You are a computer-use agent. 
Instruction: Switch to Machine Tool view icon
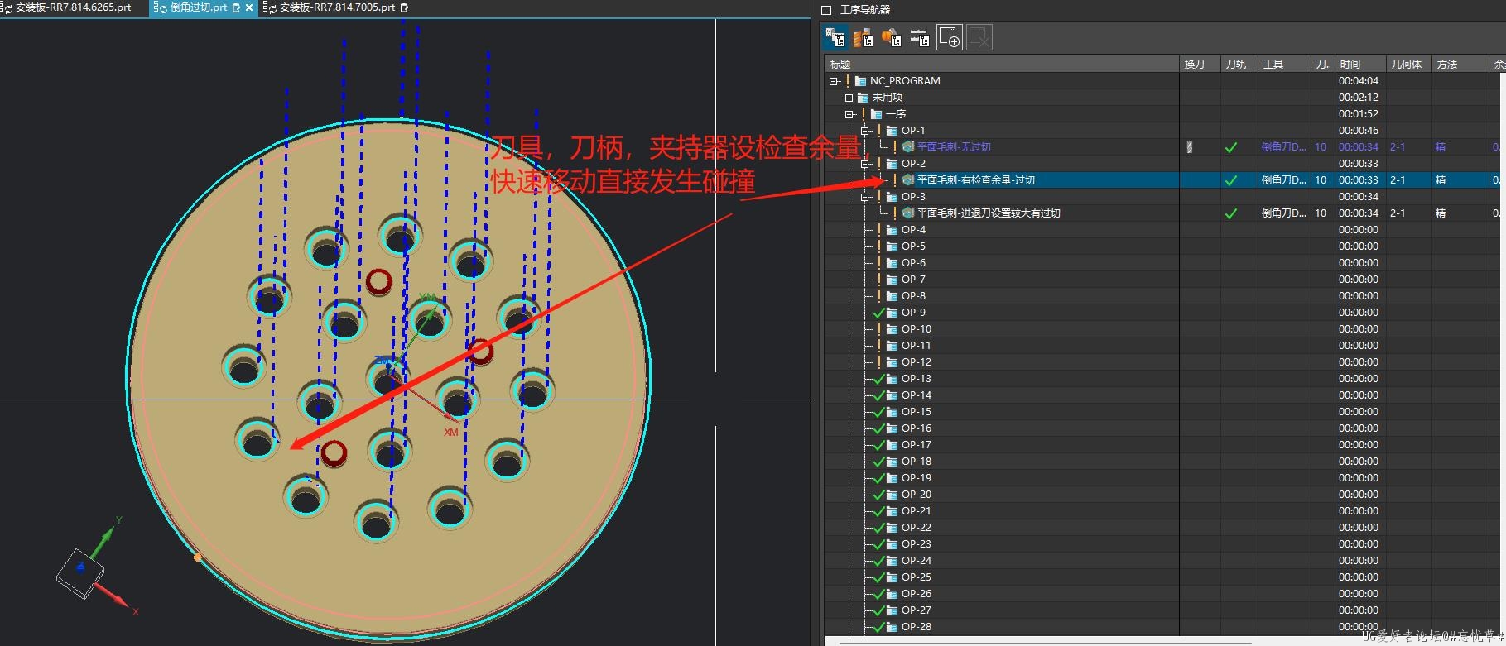tap(864, 37)
